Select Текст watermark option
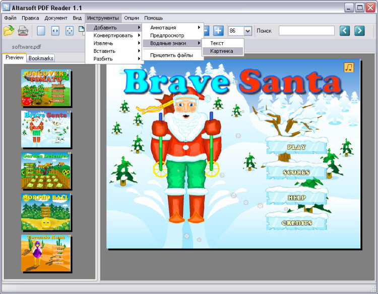This screenshot has width=378, height=294. click(x=223, y=43)
